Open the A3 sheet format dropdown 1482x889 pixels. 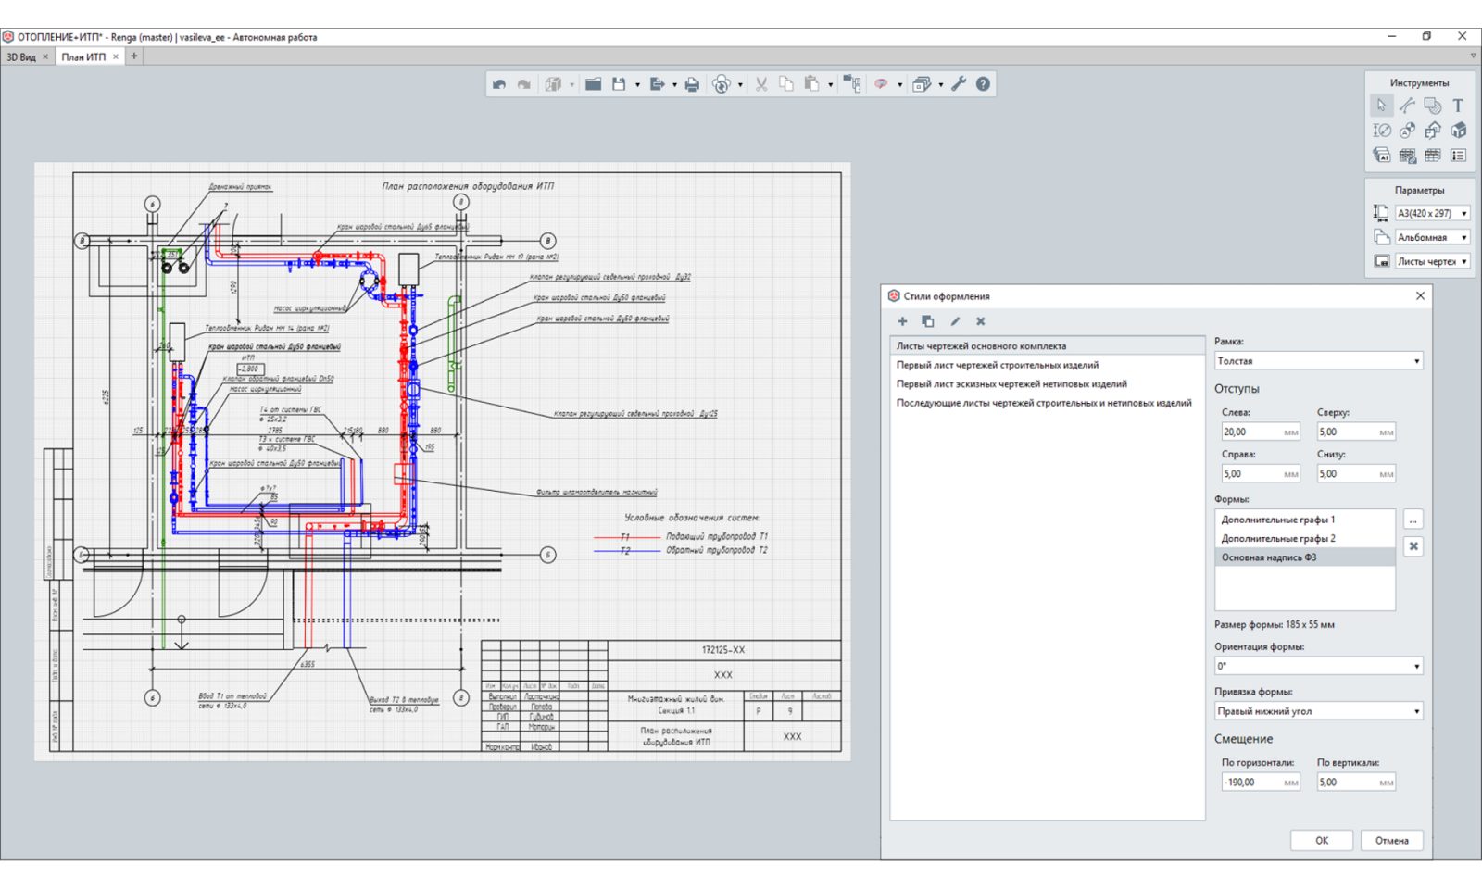tap(1432, 213)
